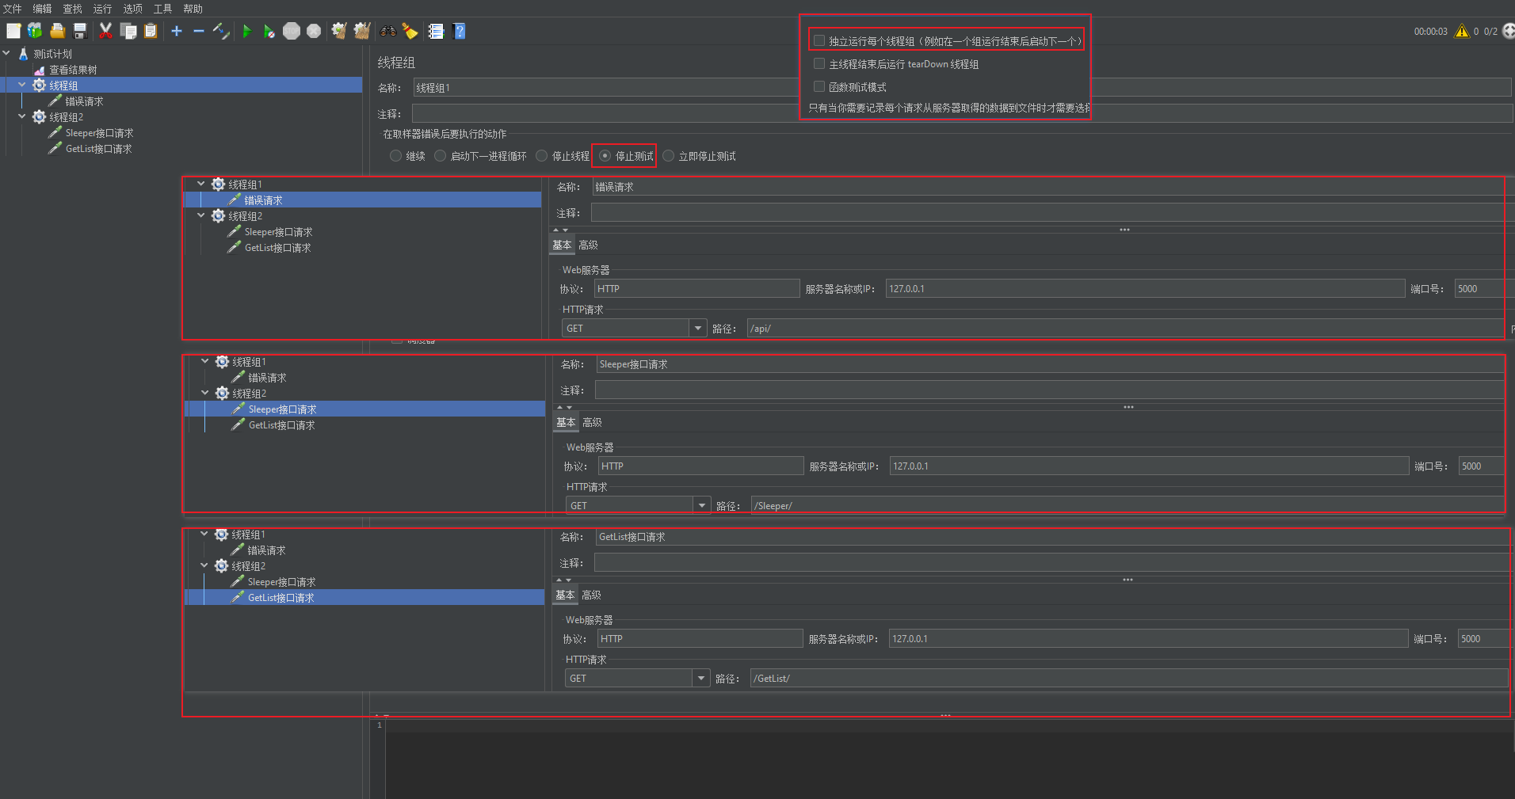Open the 编辑 menu
Image resolution: width=1515 pixels, height=799 pixels.
[43, 9]
